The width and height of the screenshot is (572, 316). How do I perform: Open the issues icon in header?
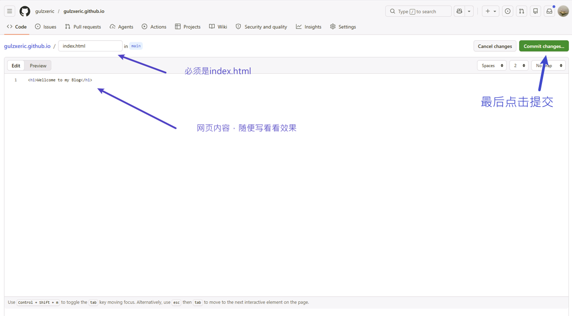tap(507, 11)
